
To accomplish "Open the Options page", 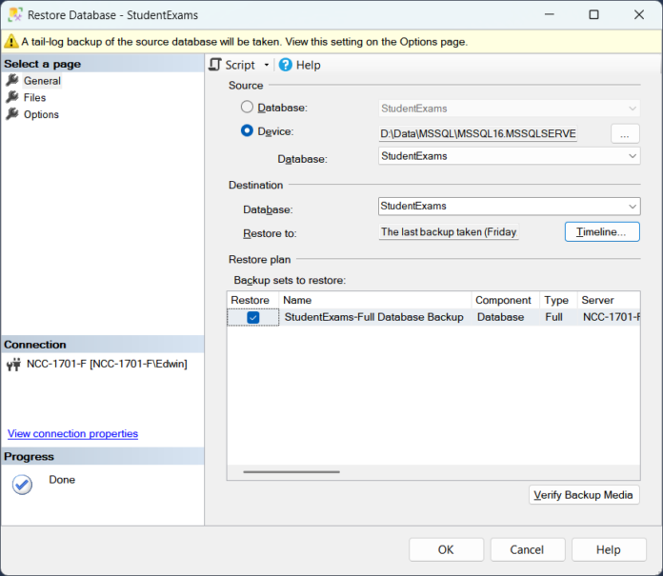I will point(41,114).
